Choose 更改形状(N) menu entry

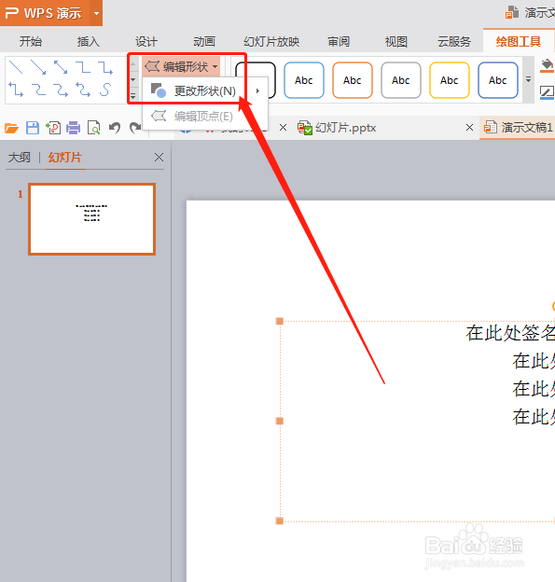click(x=205, y=91)
